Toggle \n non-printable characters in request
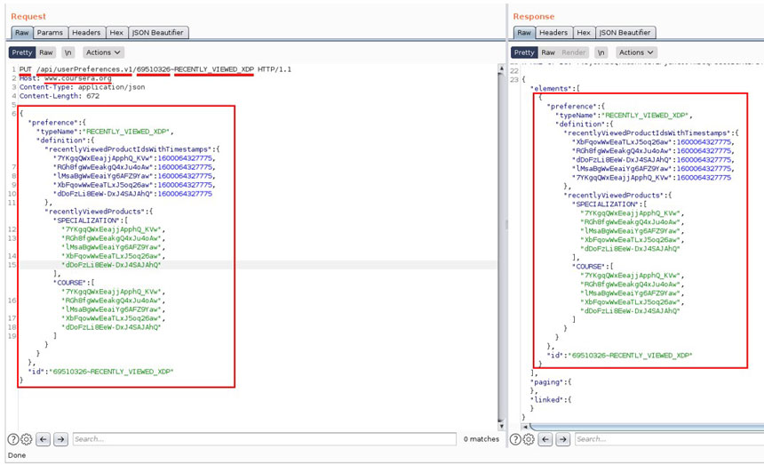The height and width of the screenshot is (465, 764). (68, 52)
